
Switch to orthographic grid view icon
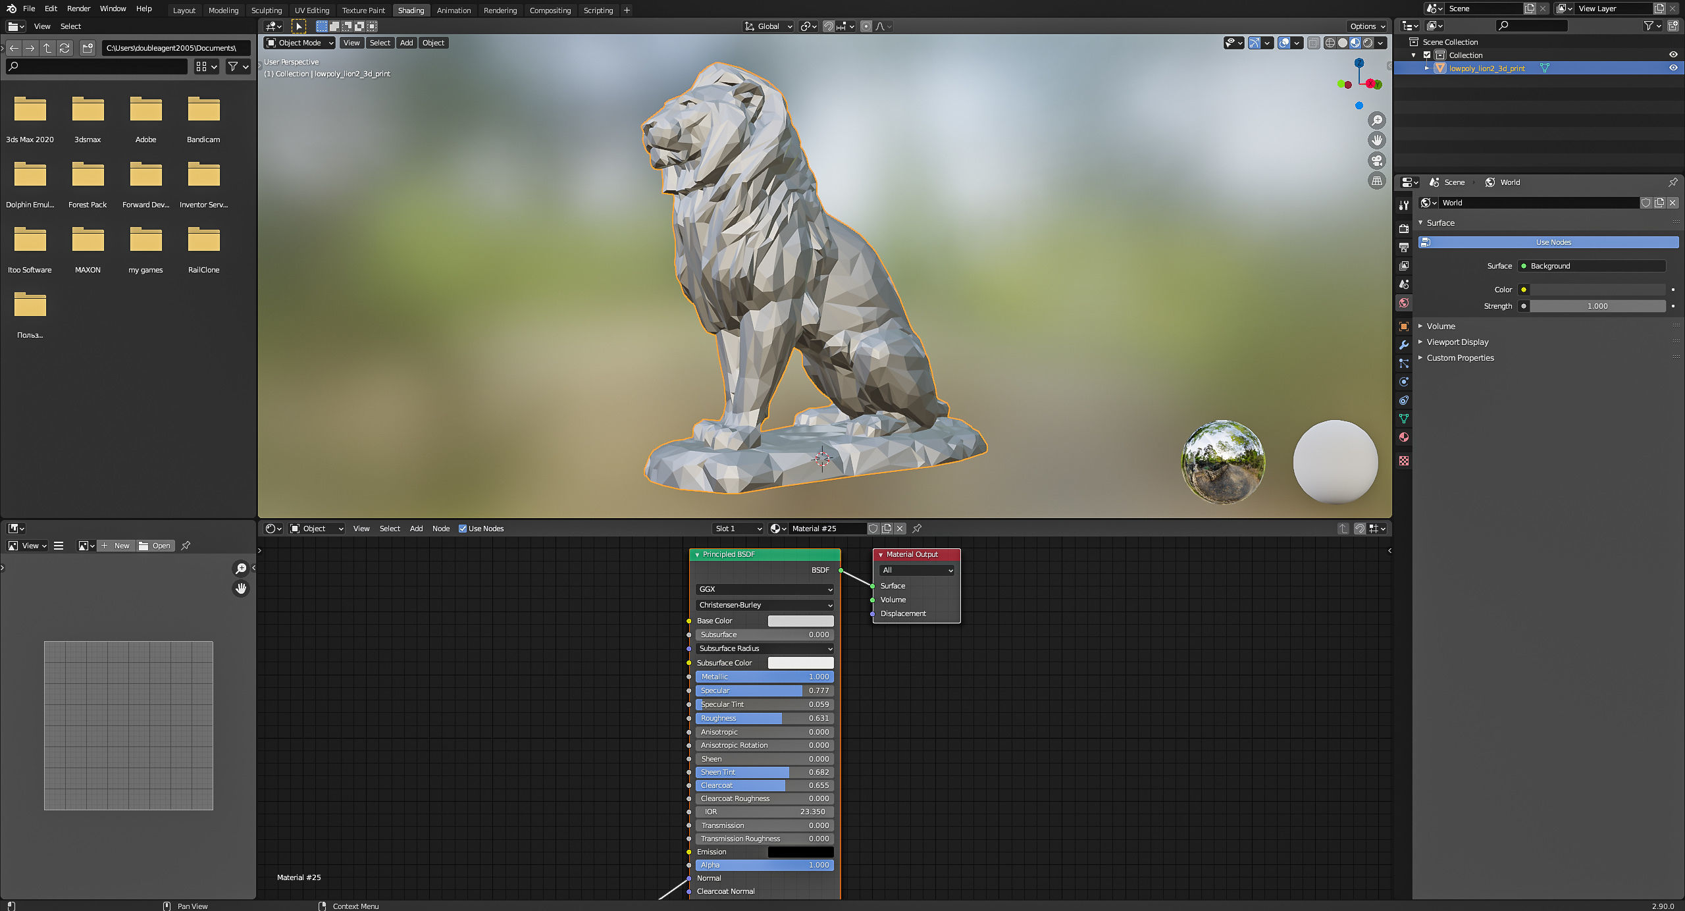[1376, 180]
